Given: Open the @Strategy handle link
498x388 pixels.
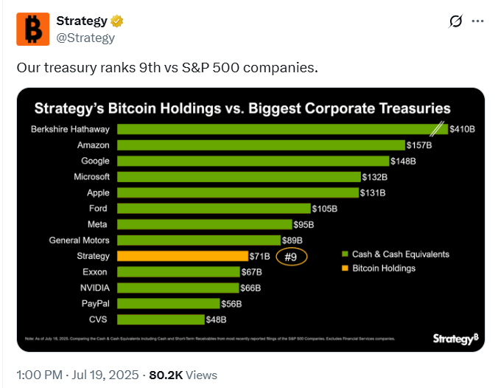Looking at the screenshot, I should click(x=85, y=38).
